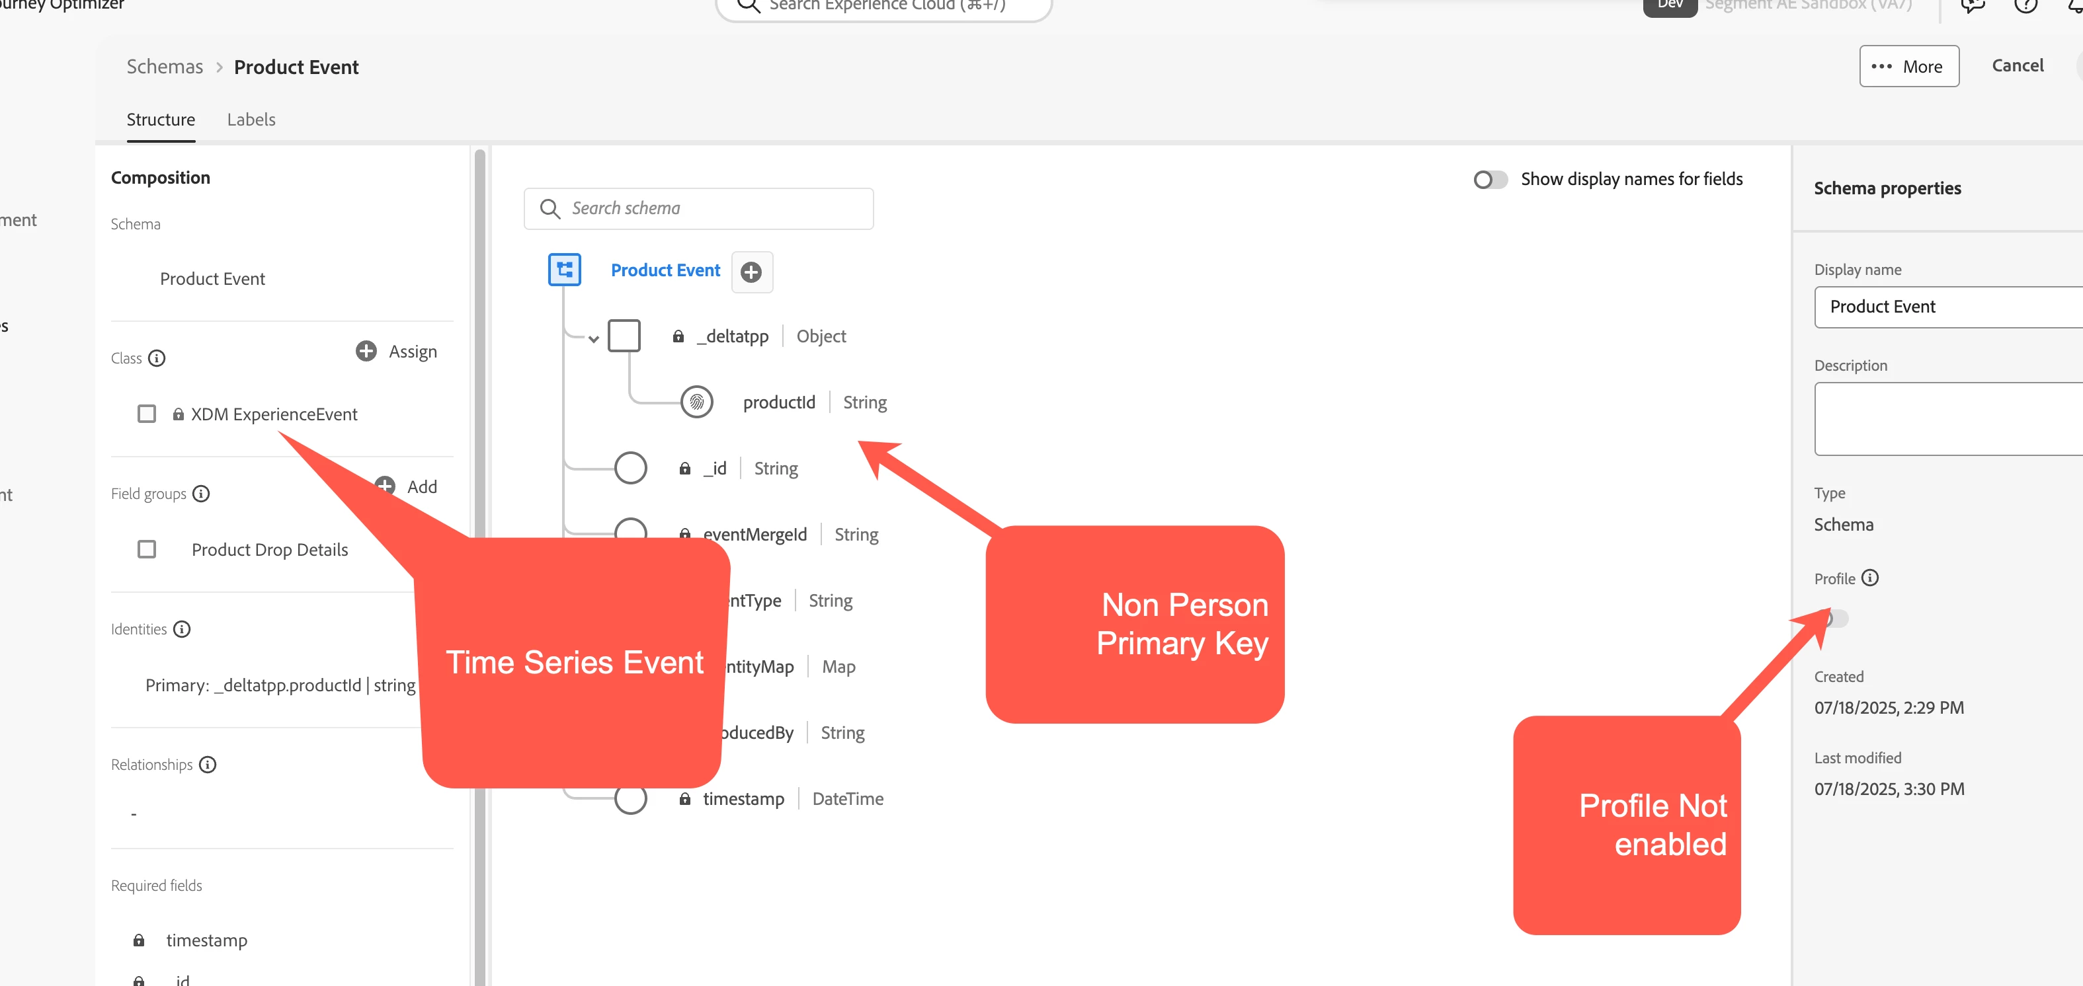Click the Cancel button
The width and height of the screenshot is (2083, 986).
click(x=2017, y=66)
